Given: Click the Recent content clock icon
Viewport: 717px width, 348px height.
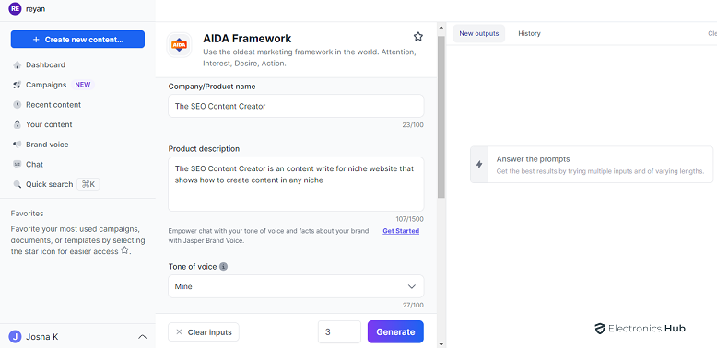Looking at the screenshot, I should 17,105.
